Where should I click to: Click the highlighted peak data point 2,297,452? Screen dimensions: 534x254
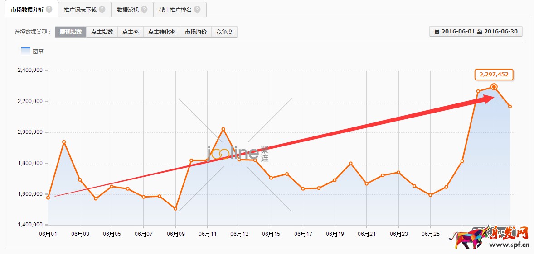[494, 87]
